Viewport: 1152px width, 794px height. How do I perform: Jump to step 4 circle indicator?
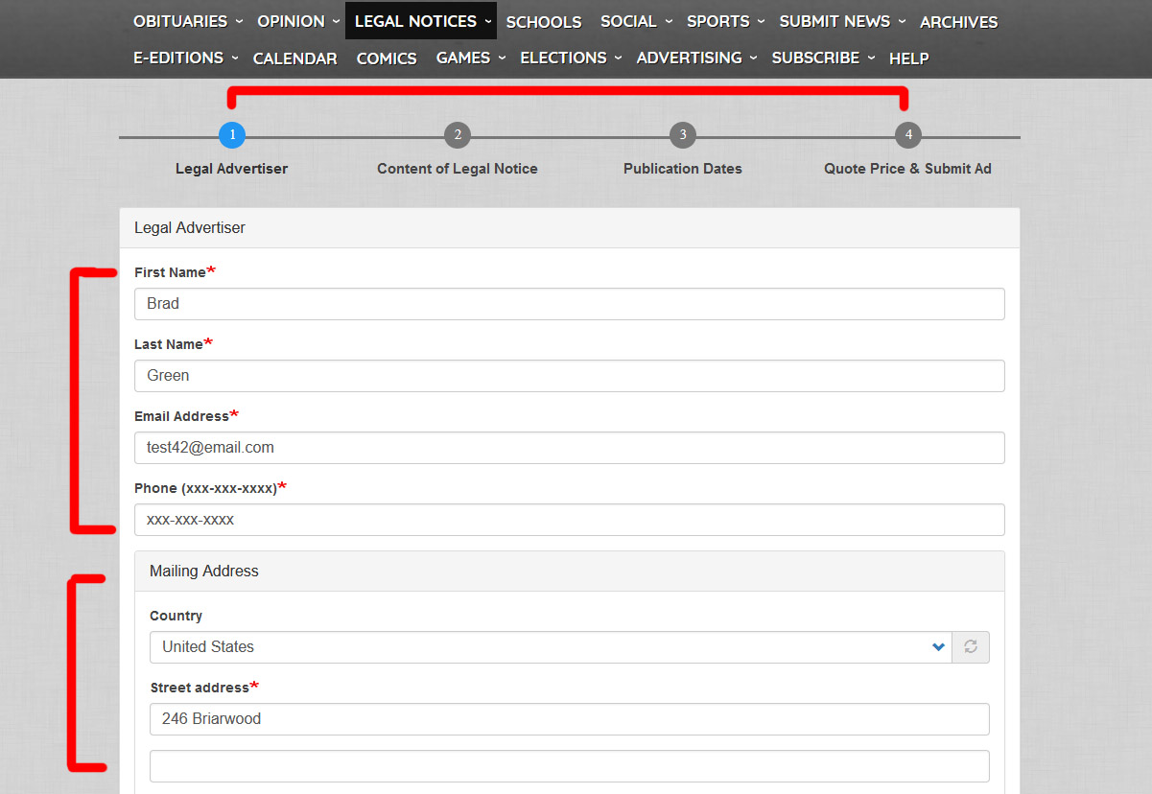coord(908,135)
